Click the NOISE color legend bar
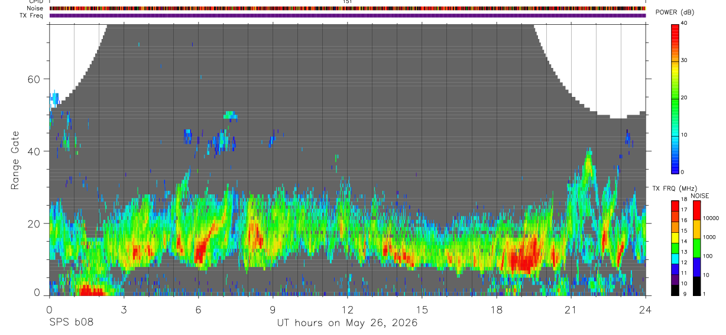 697,248
